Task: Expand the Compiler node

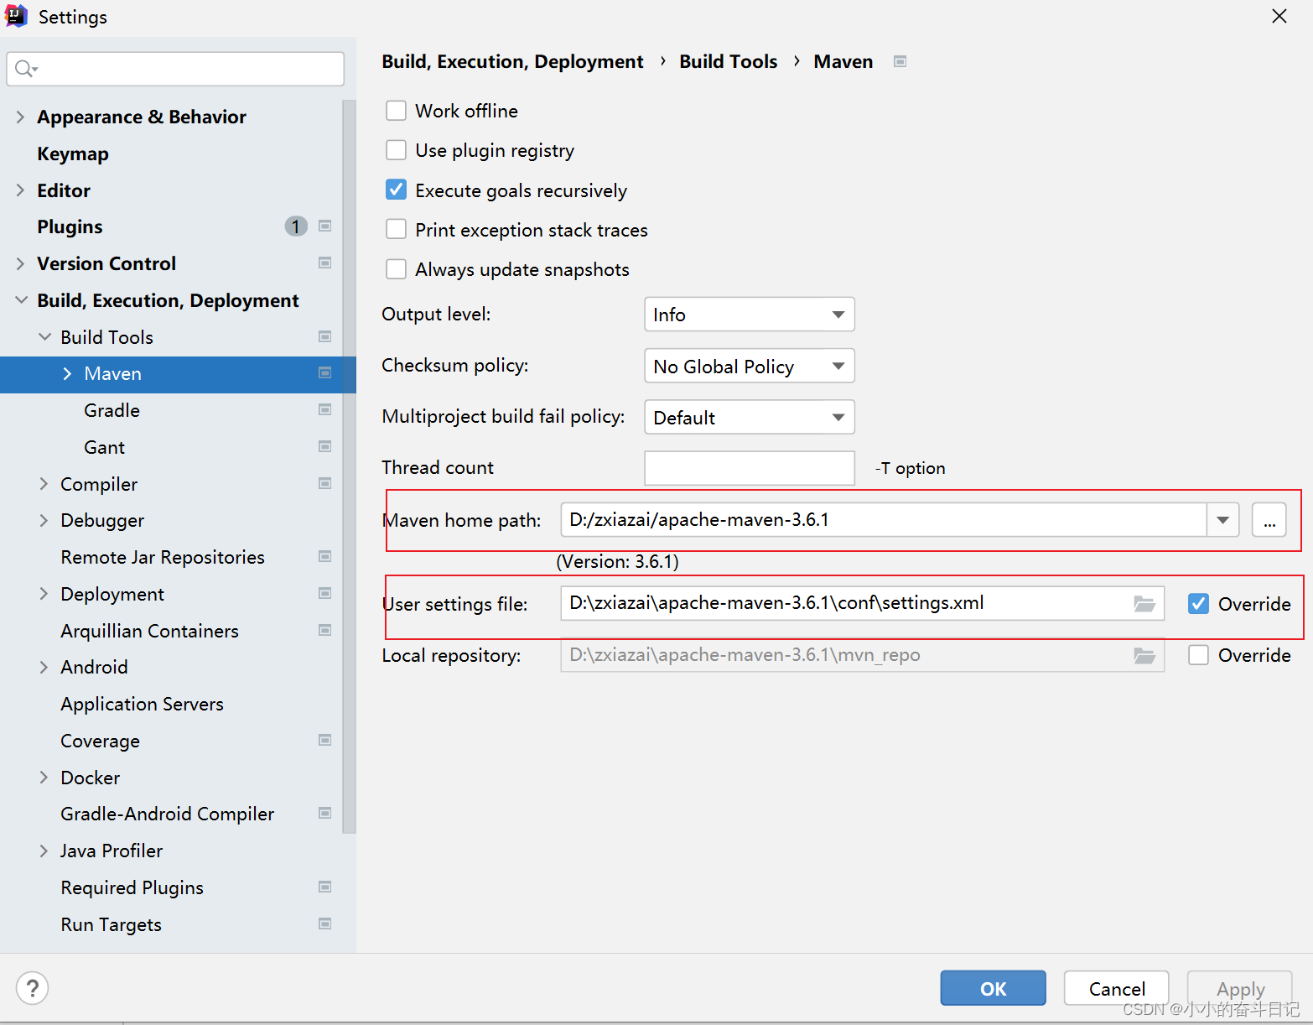Action: point(44,484)
